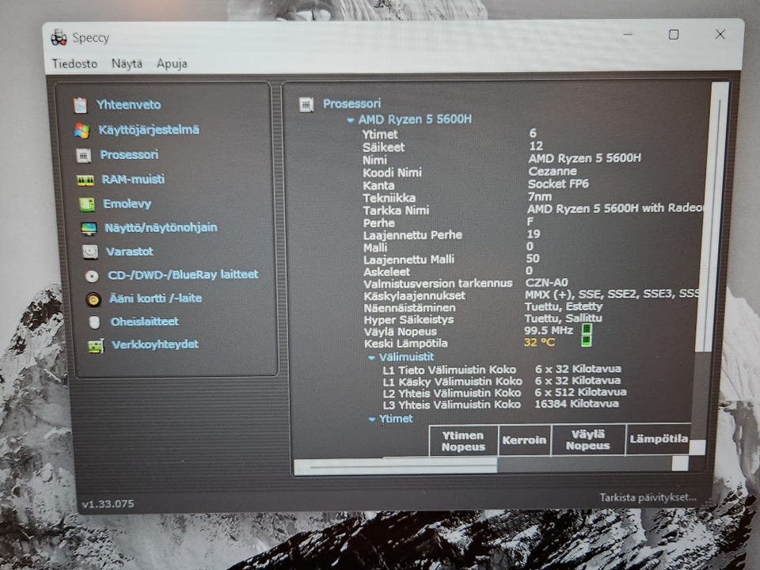Open the Tiedosto menu
The height and width of the screenshot is (570, 760).
(x=74, y=64)
